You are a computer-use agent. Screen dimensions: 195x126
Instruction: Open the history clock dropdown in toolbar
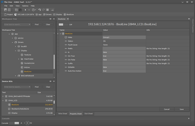(34, 10)
